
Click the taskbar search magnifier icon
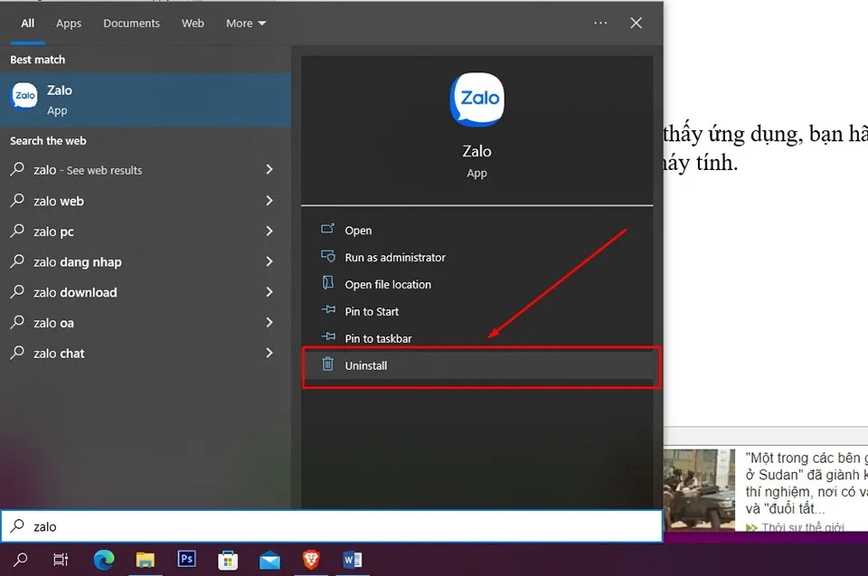[x=20, y=560]
